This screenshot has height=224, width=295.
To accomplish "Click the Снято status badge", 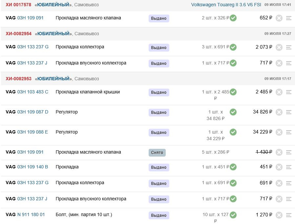I will coord(157,153).
